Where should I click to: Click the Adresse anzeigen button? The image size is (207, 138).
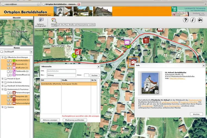click(50, 120)
